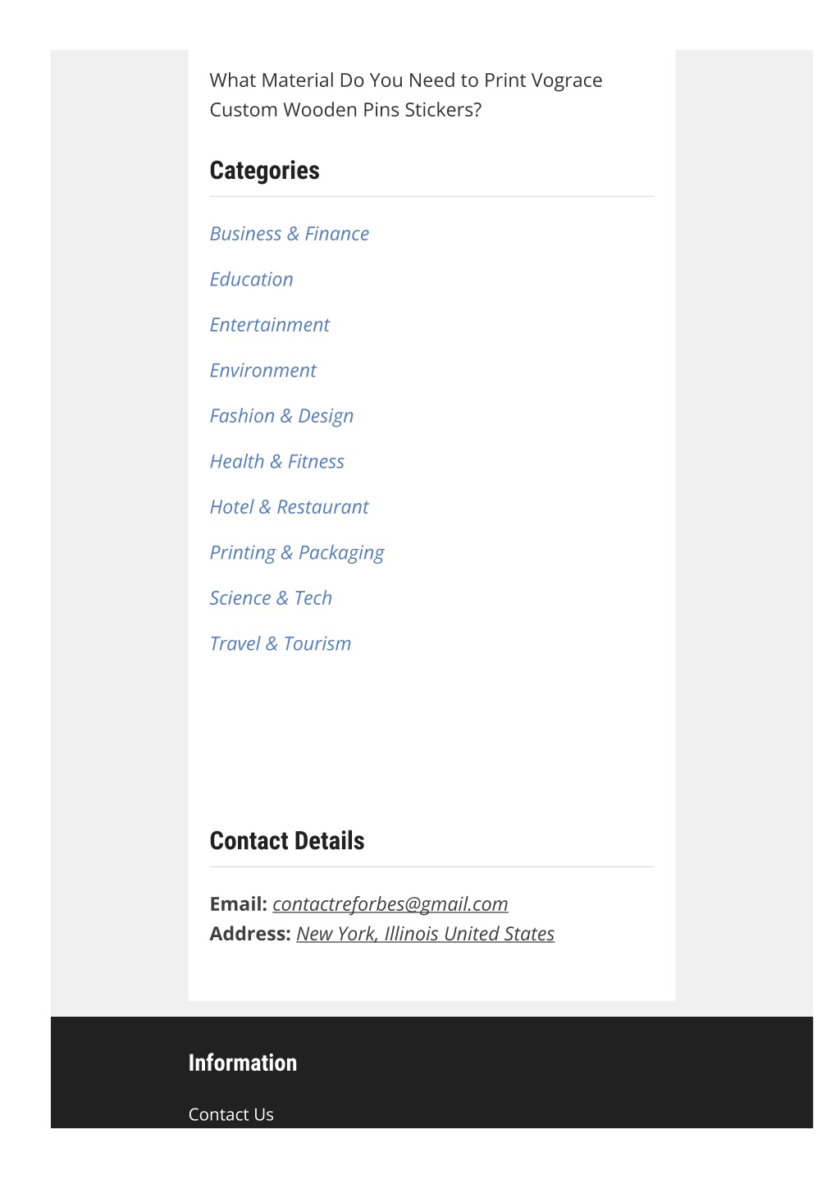Browse the Fashion & Design category
The width and height of the screenshot is (840, 1189).
click(281, 416)
